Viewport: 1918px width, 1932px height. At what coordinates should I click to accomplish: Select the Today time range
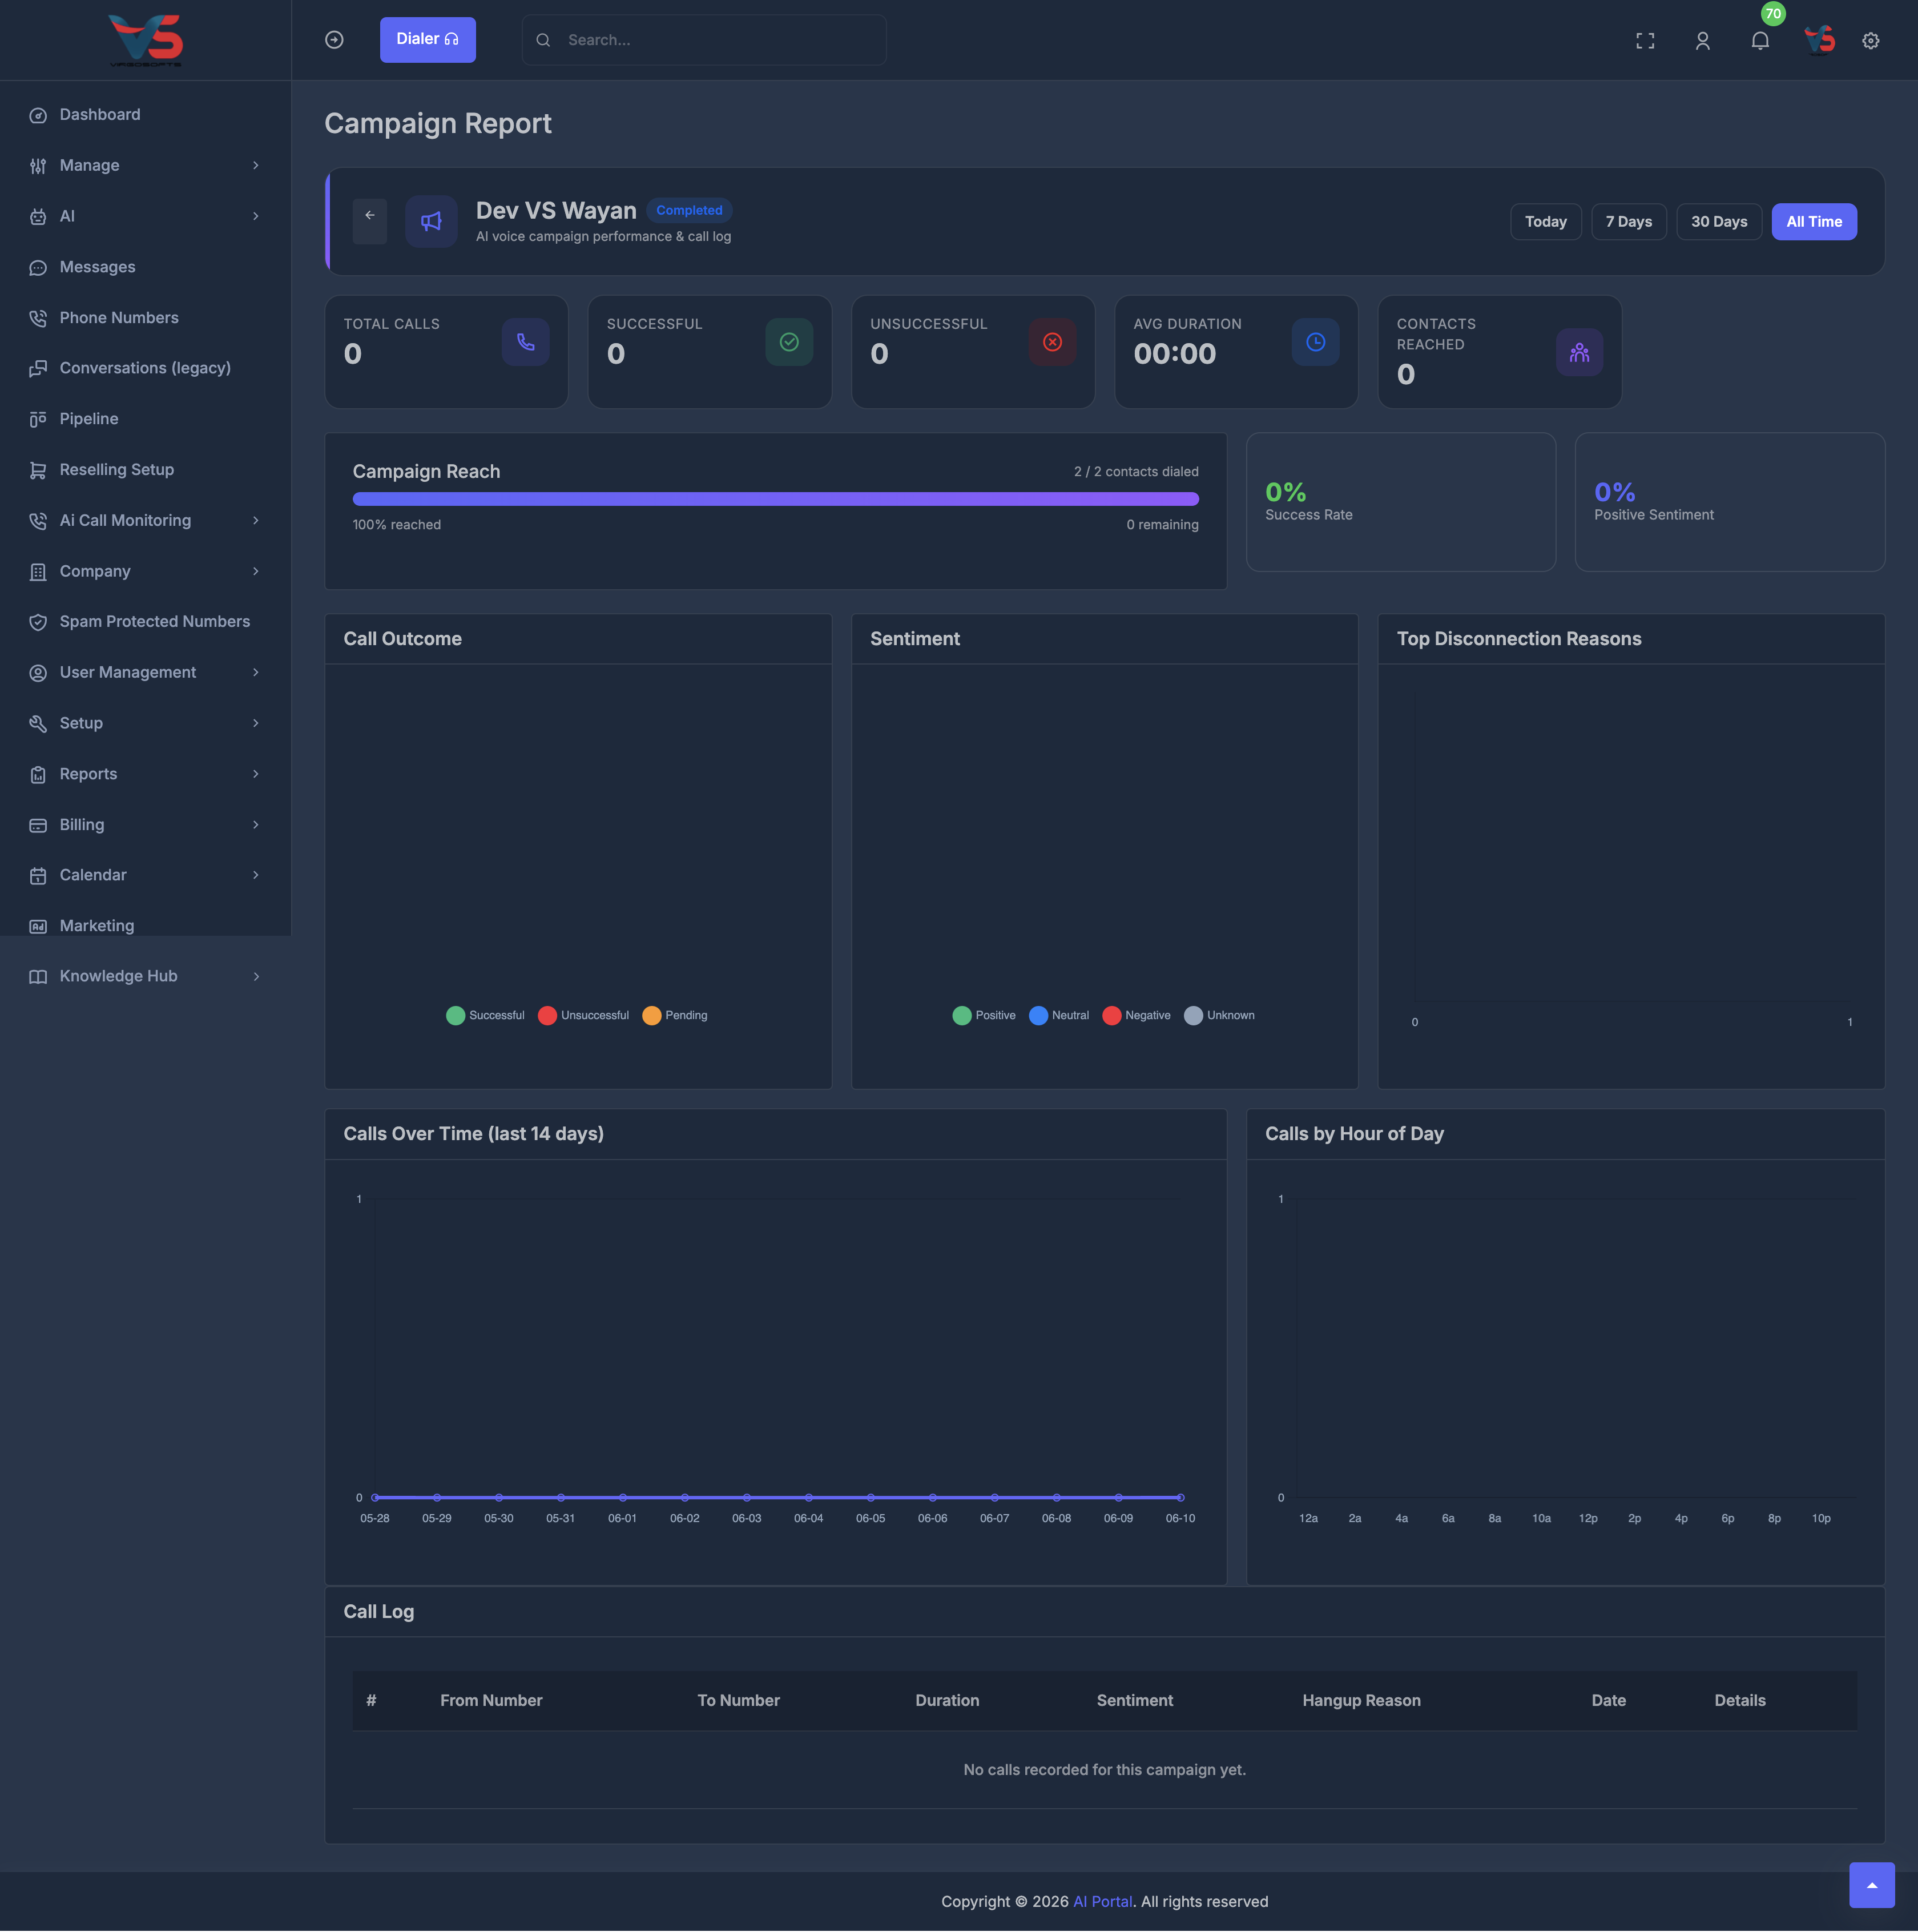click(x=1545, y=222)
